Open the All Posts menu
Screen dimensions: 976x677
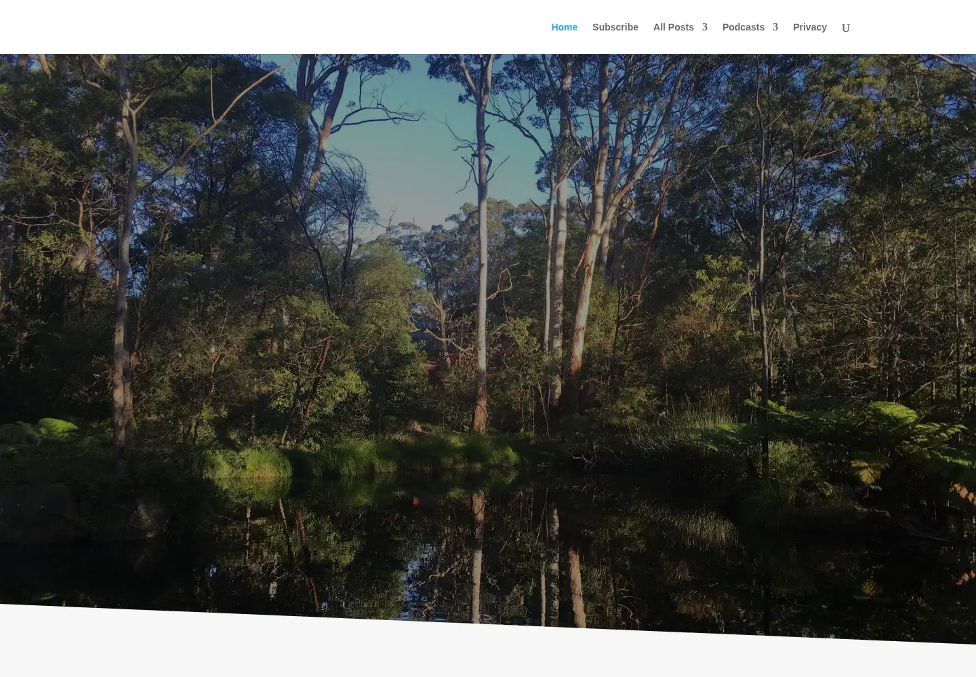673,27
